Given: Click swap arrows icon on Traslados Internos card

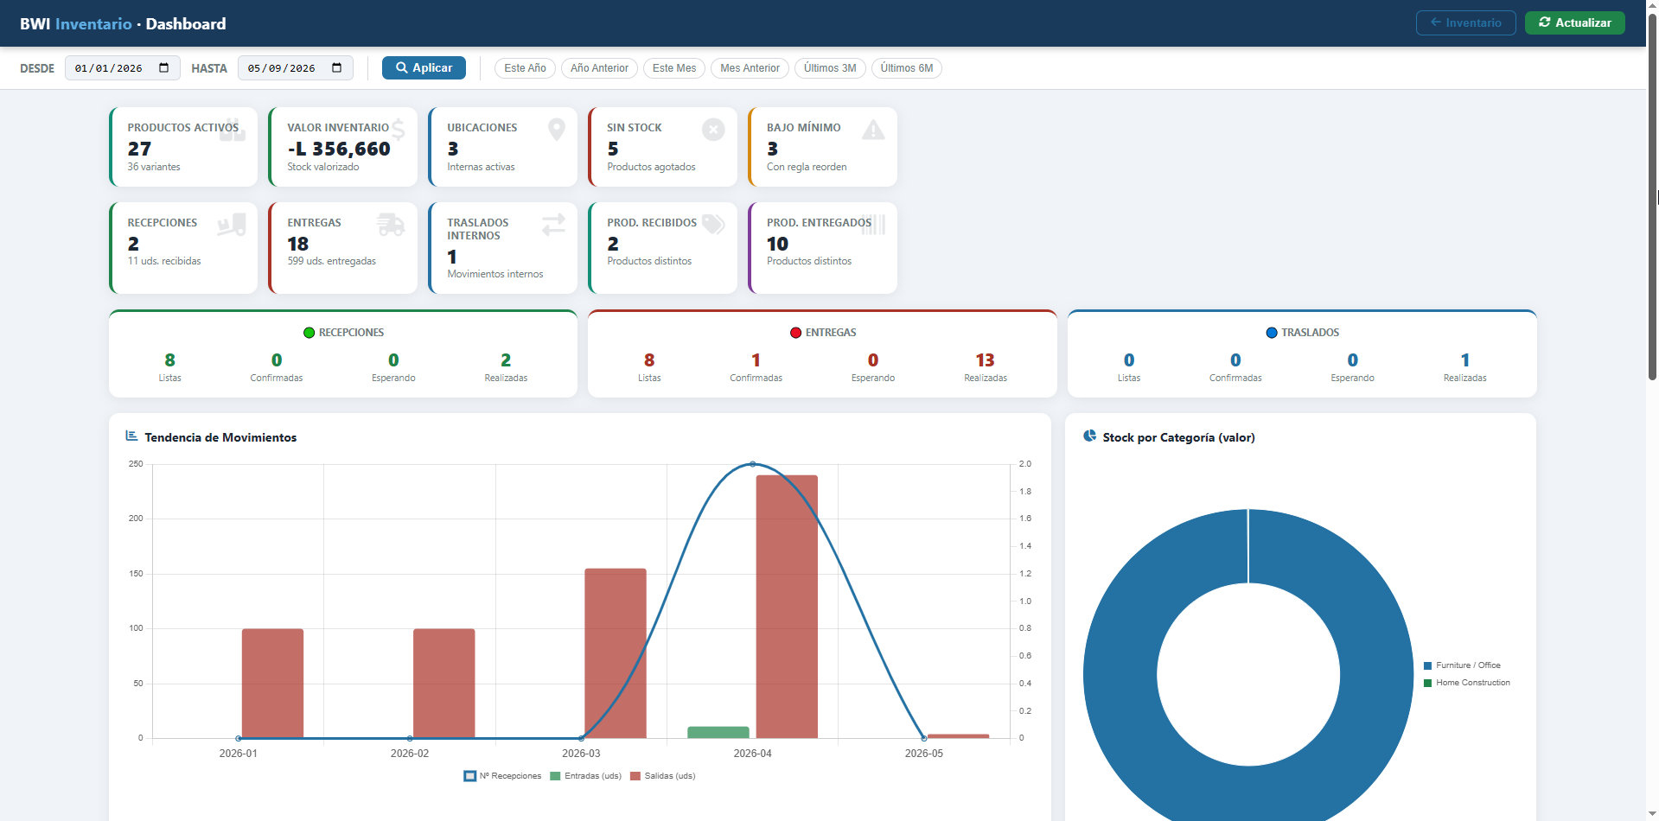Looking at the screenshot, I should [x=553, y=225].
